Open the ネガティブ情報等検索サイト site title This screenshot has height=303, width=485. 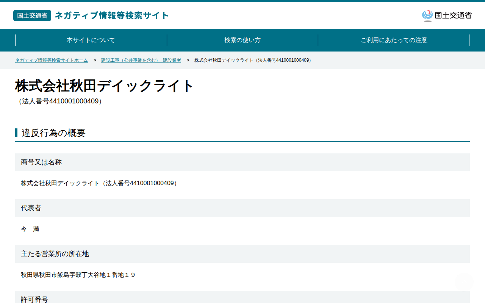coord(112,16)
